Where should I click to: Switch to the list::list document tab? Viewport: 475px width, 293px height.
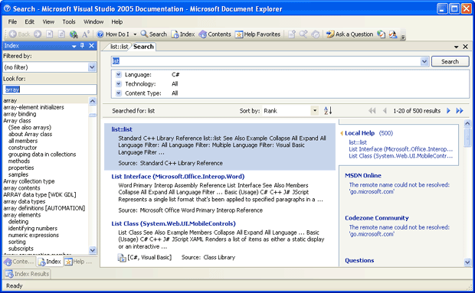click(x=119, y=47)
